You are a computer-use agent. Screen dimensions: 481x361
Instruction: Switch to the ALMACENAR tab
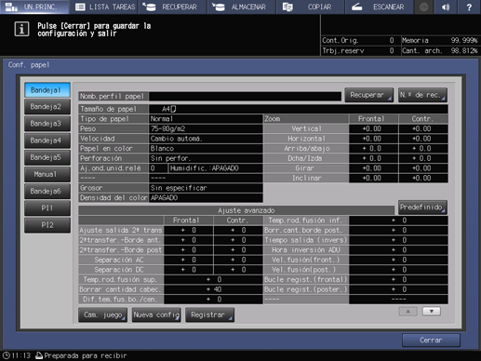click(x=242, y=7)
